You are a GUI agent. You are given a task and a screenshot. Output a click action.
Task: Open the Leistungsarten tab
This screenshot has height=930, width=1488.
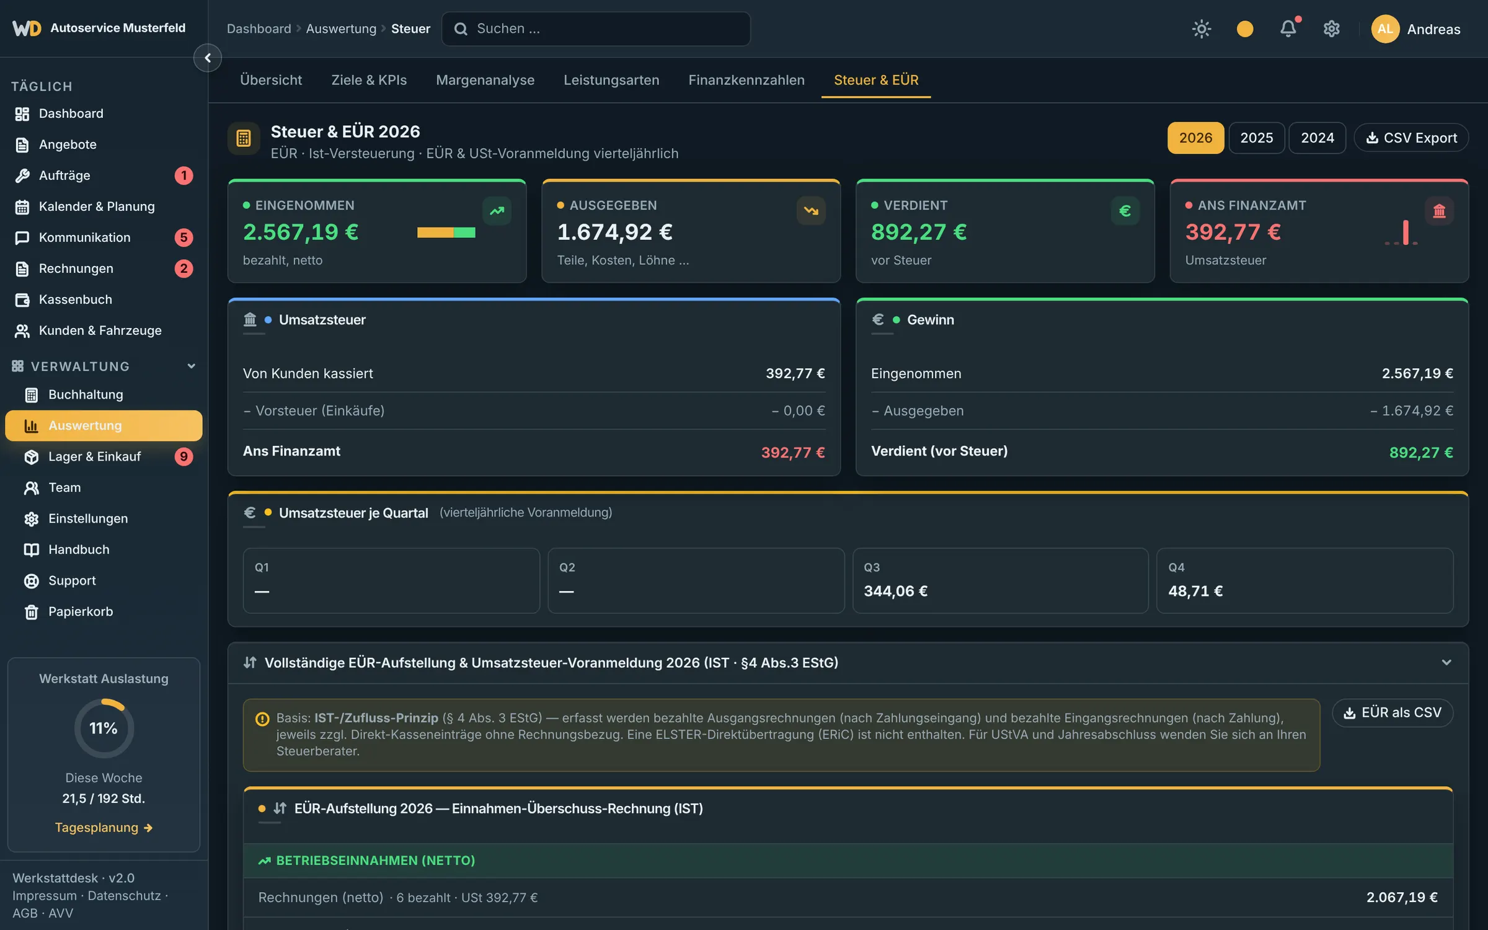611,80
